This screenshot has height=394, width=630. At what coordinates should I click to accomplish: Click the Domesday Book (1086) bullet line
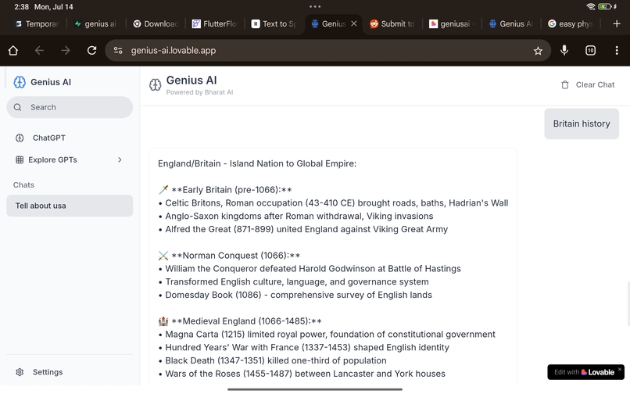(295, 295)
